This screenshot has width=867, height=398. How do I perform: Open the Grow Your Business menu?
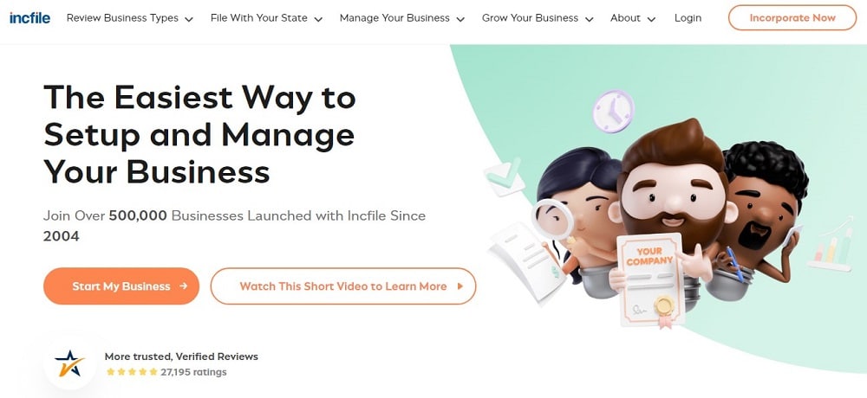pos(538,18)
